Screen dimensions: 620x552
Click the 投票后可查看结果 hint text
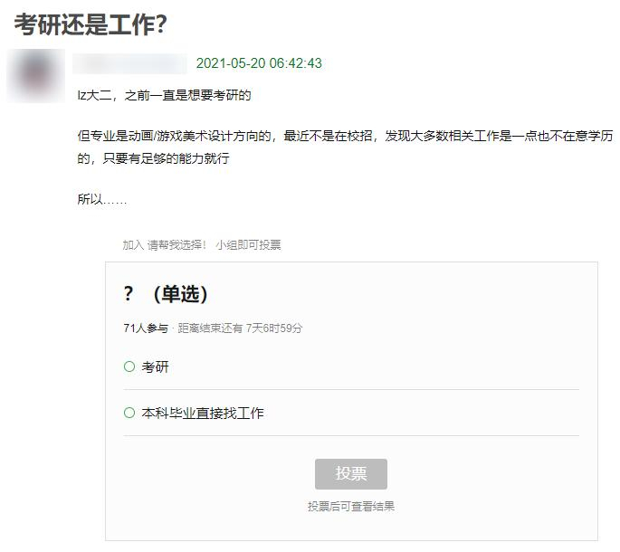click(351, 507)
